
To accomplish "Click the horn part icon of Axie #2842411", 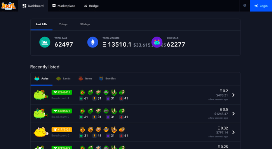I will (114, 92).
